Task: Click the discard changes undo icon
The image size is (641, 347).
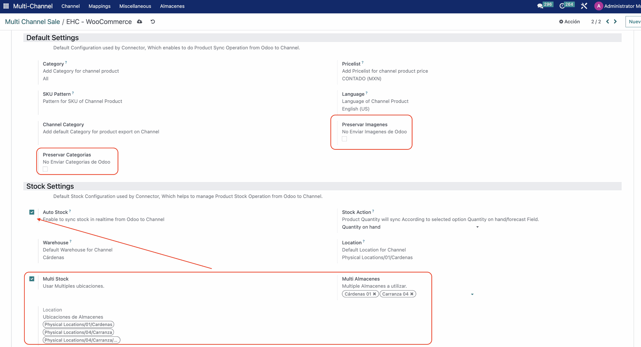Action: (153, 22)
